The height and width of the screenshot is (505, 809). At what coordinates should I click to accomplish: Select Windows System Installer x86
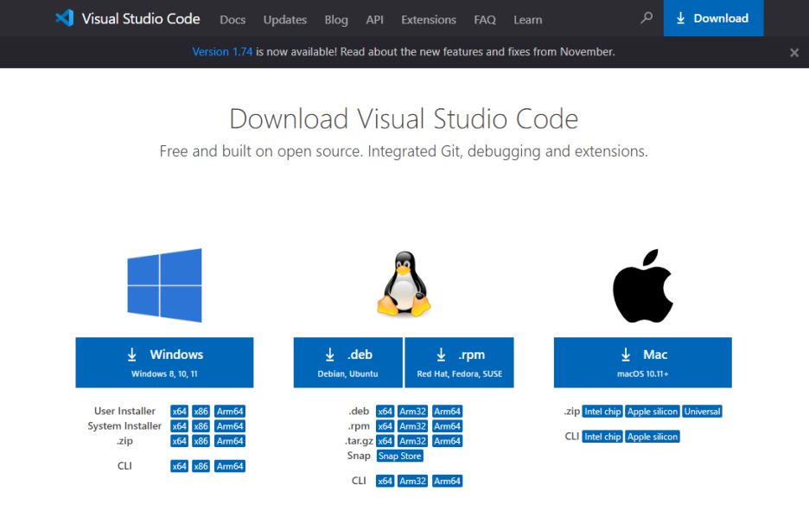(x=201, y=426)
